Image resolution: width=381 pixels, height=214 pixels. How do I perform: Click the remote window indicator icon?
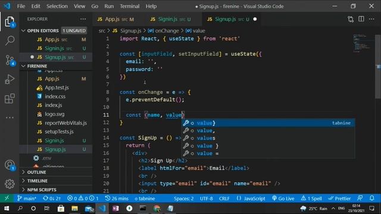(7, 198)
